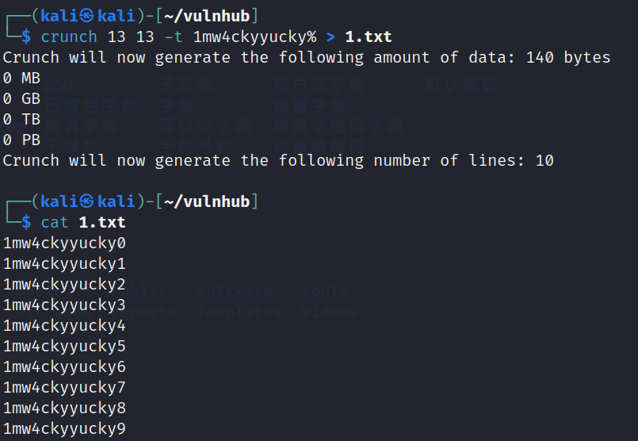
Task: Click the Kali skull icon in second prompt
Action: pos(86,201)
